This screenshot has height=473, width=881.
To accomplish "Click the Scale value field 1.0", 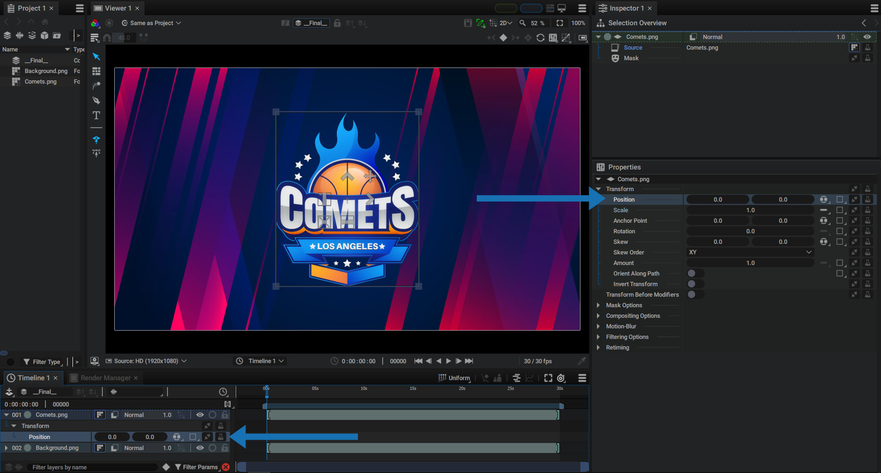I will coord(750,210).
